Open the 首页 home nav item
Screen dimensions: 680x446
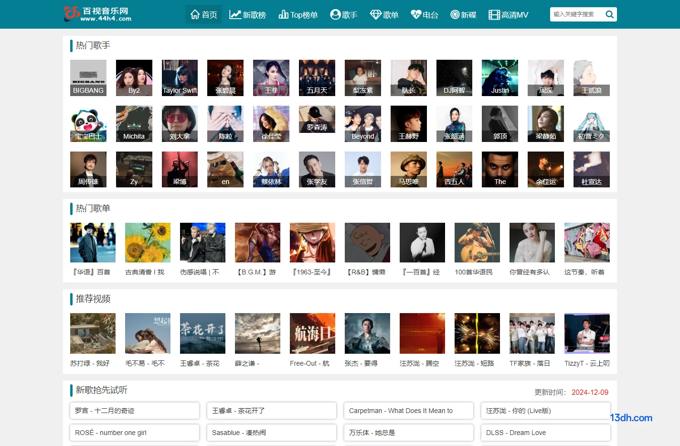tap(203, 15)
